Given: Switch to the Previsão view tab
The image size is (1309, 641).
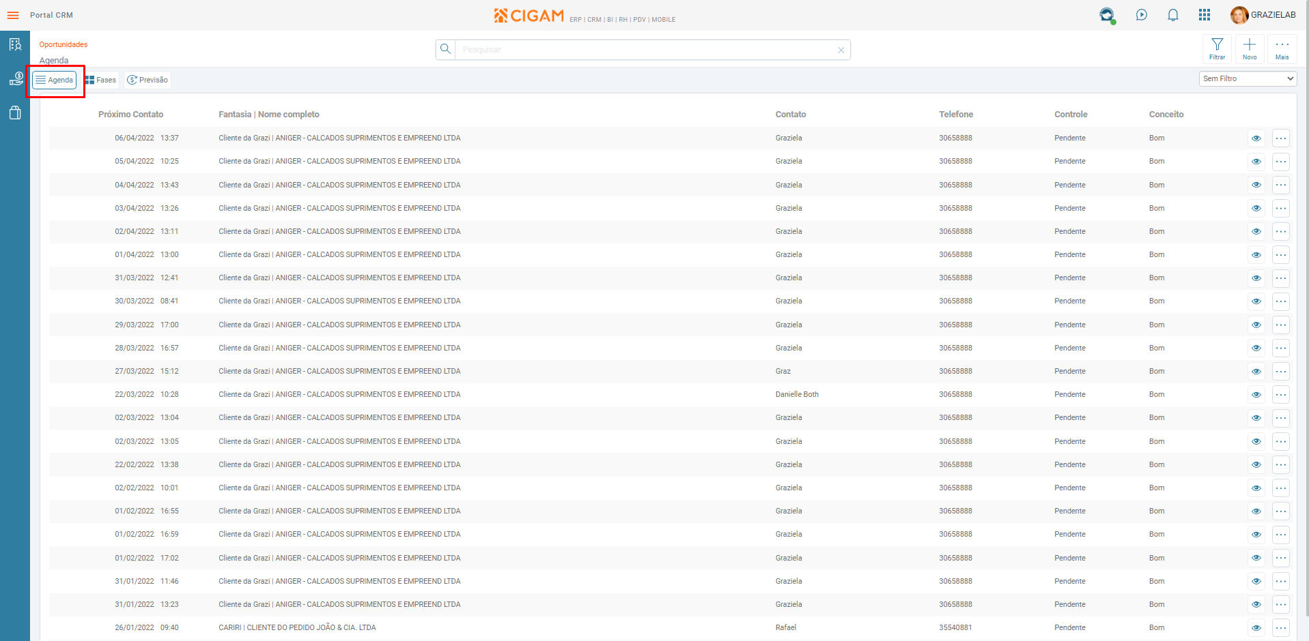Looking at the screenshot, I should tap(147, 80).
